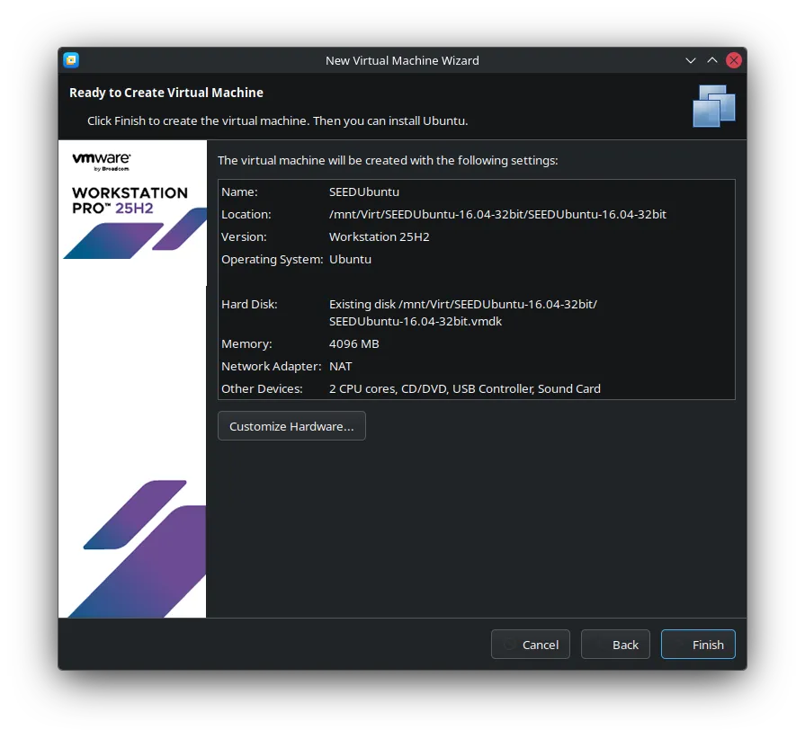
Task: Select the Location path row
Action: [497, 214]
